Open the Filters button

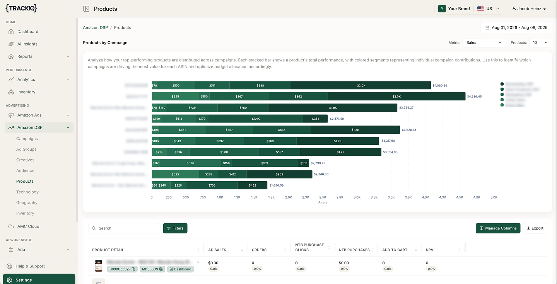tap(175, 228)
